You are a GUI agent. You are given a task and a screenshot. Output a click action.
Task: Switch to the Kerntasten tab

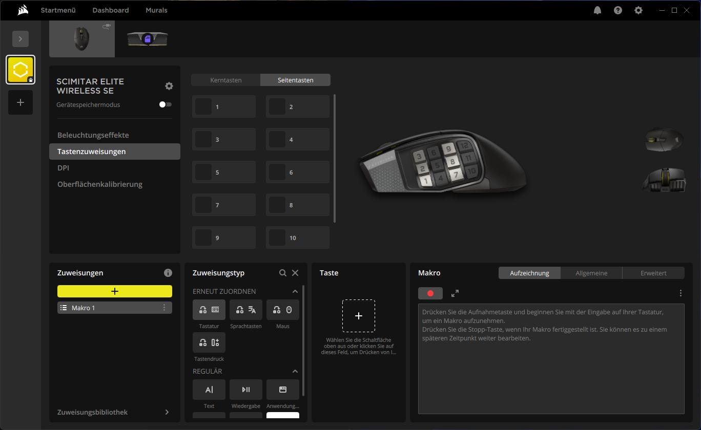pos(226,80)
